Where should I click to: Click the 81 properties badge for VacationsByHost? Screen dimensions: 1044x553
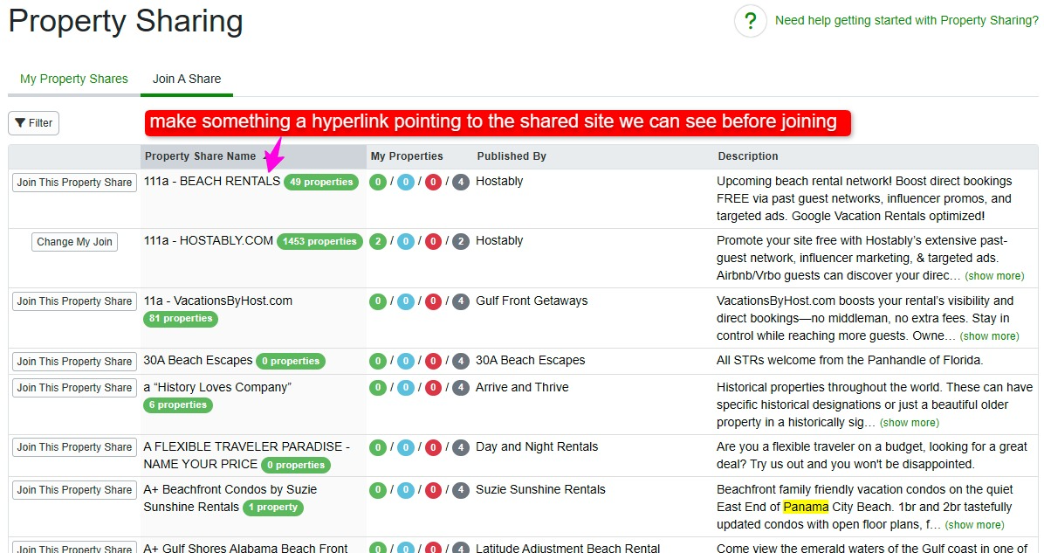click(181, 319)
